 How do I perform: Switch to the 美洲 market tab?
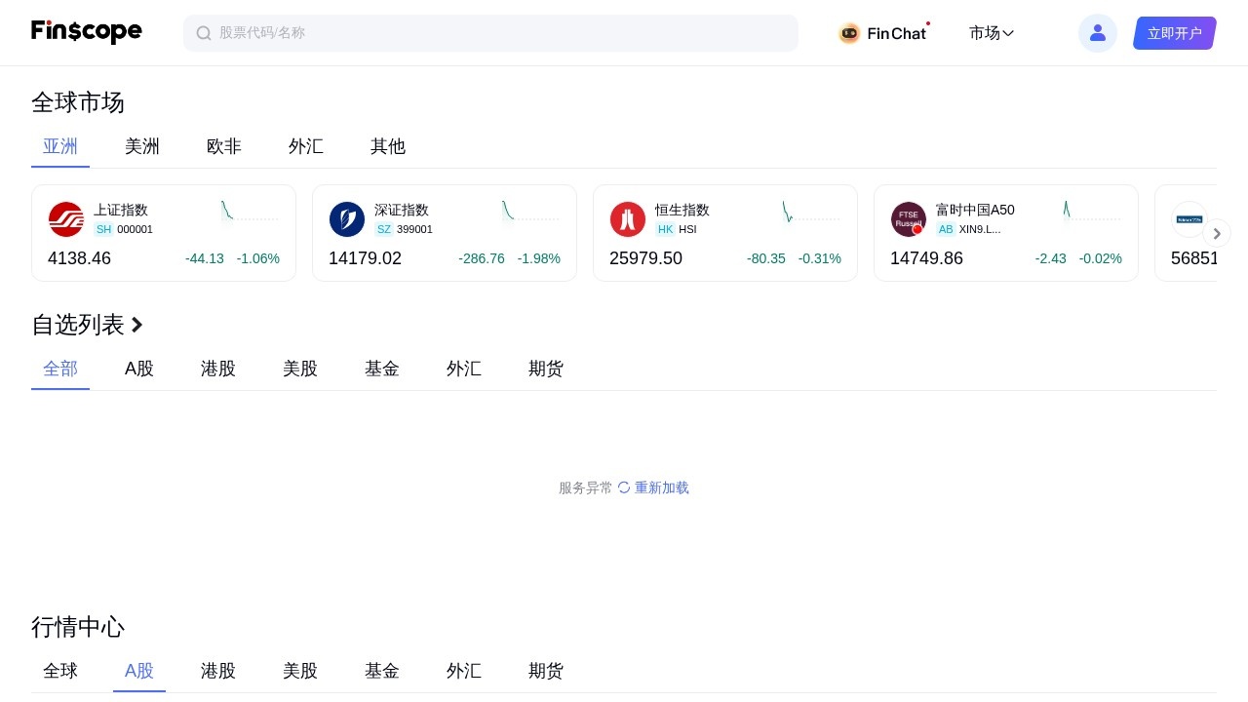click(142, 146)
